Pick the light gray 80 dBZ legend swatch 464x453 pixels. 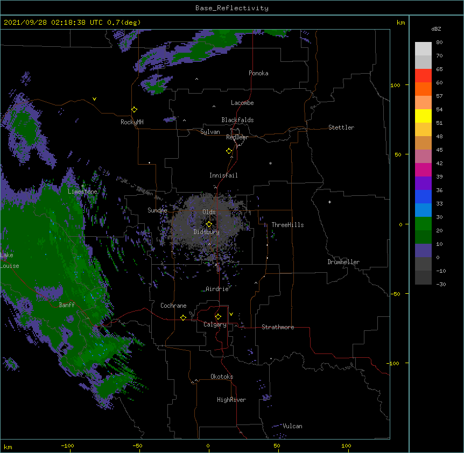click(423, 48)
